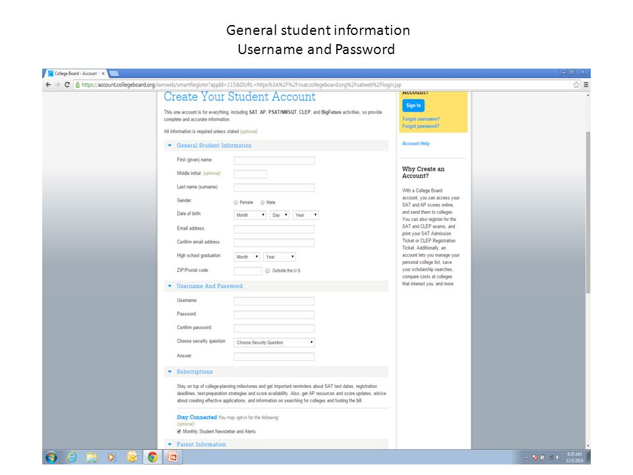The image size is (633, 475).
Task: Click the browser Back arrow
Action: point(48,85)
